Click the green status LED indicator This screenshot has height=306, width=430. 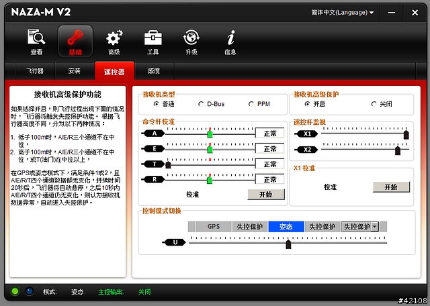coord(15,291)
